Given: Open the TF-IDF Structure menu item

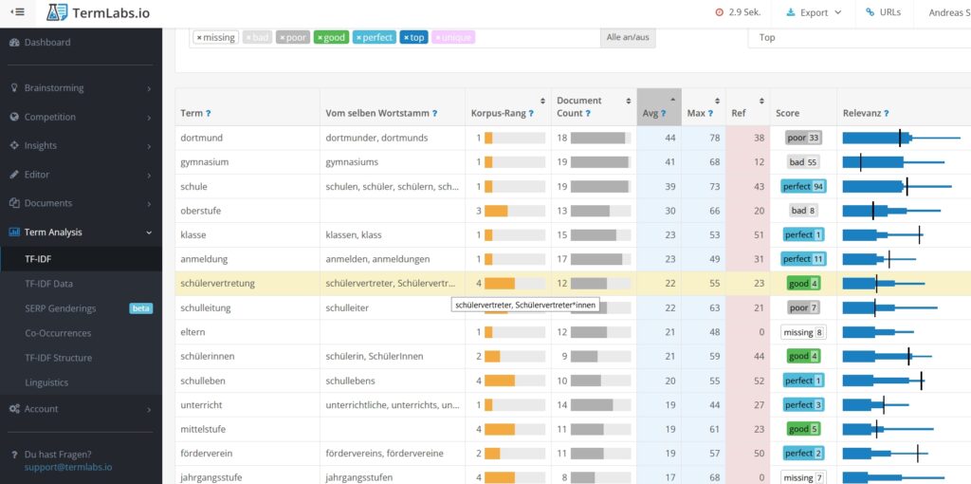Looking at the screenshot, I should point(82,358).
